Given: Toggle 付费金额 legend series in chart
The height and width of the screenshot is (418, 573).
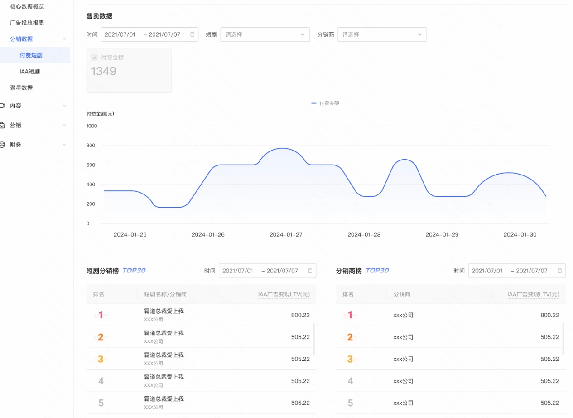Looking at the screenshot, I should point(325,103).
